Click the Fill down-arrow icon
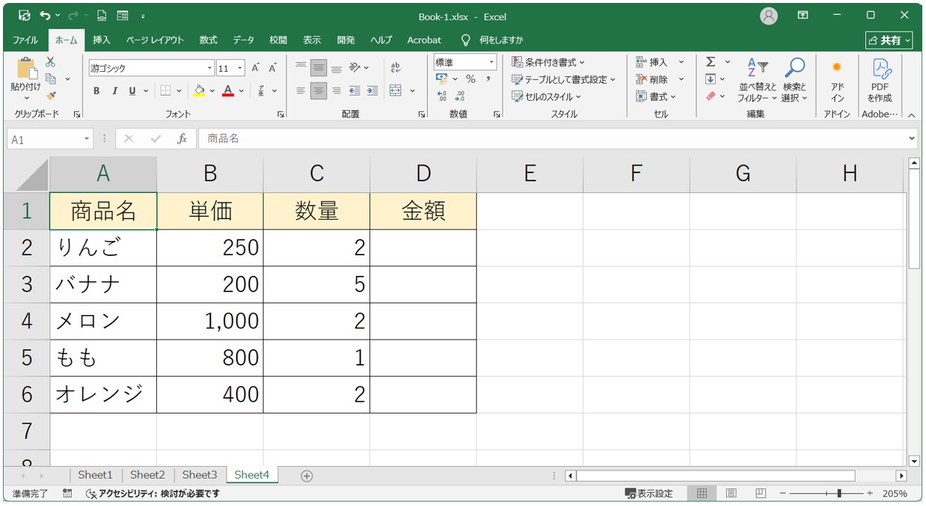Viewport: 926px width, 506px height. [x=711, y=79]
